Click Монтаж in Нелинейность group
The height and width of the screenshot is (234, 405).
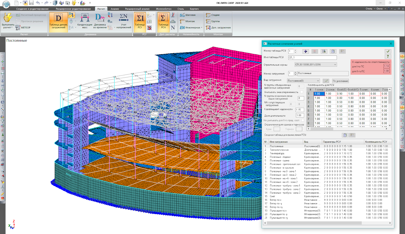click(187, 21)
